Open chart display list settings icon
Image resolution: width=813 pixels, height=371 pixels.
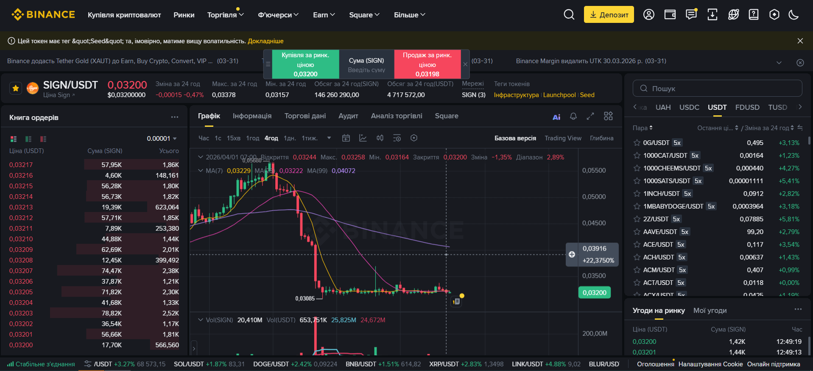(x=397, y=138)
